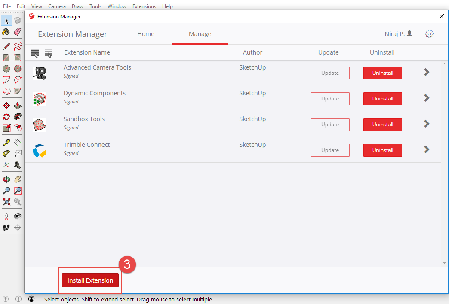Screen dimensions: 449x304
Task: Uninstall the Sandbox Tools extension
Action: 383,125
